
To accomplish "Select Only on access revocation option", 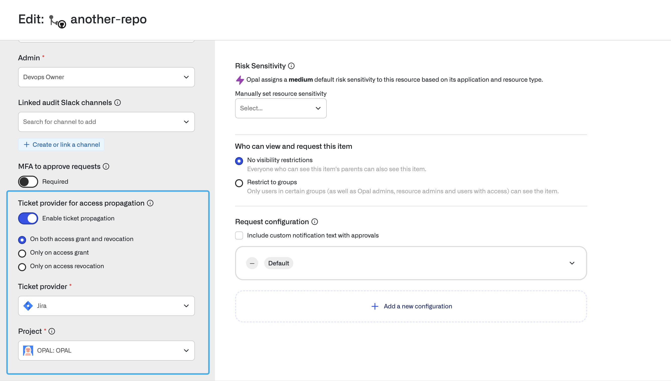I will click(22, 267).
